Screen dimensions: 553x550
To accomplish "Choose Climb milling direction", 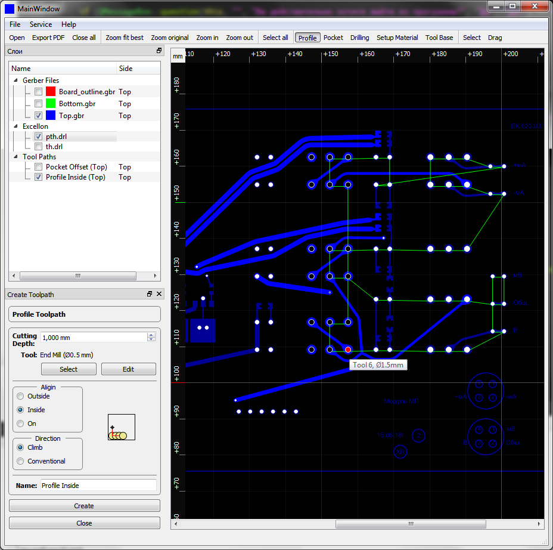I will tap(20, 447).
